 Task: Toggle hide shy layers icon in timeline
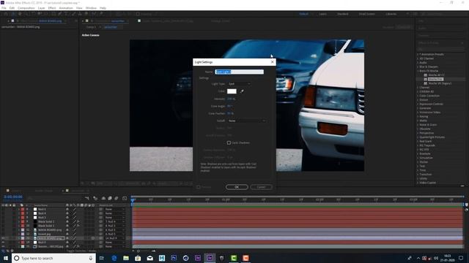click(x=103, y=198)
